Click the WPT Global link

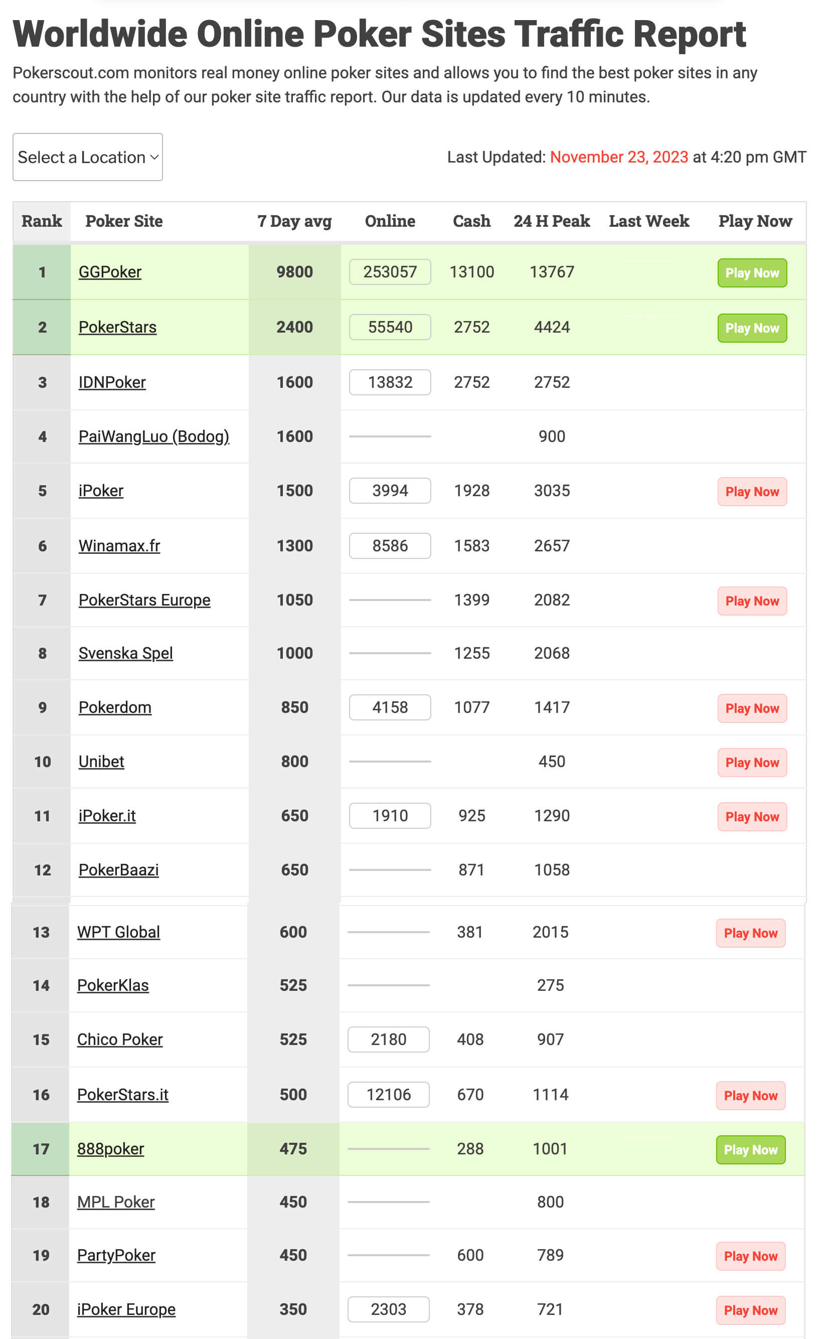[118, 932]
